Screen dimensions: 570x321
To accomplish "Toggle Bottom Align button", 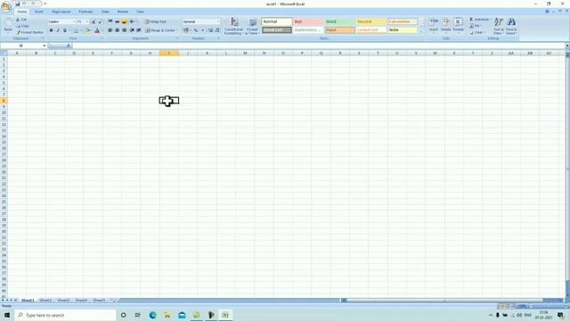I will [124, 21].
